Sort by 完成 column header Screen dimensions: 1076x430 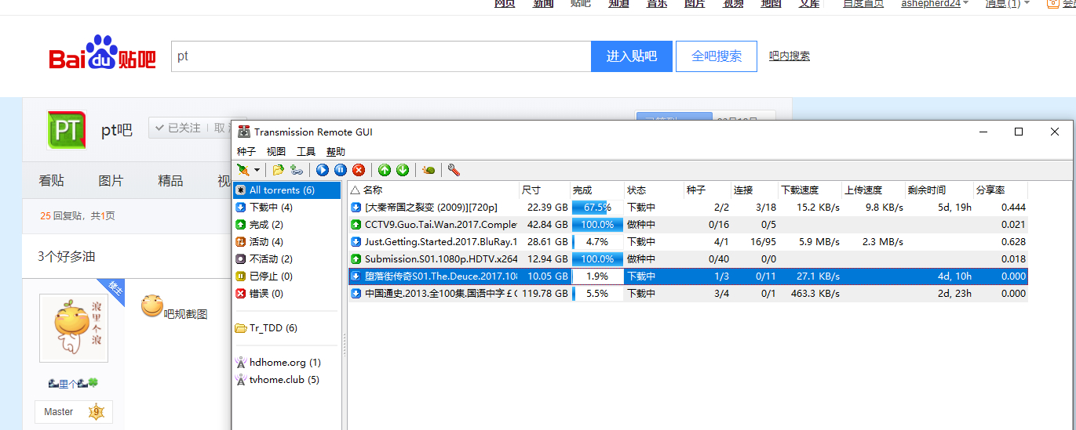(x=597, y=190)
